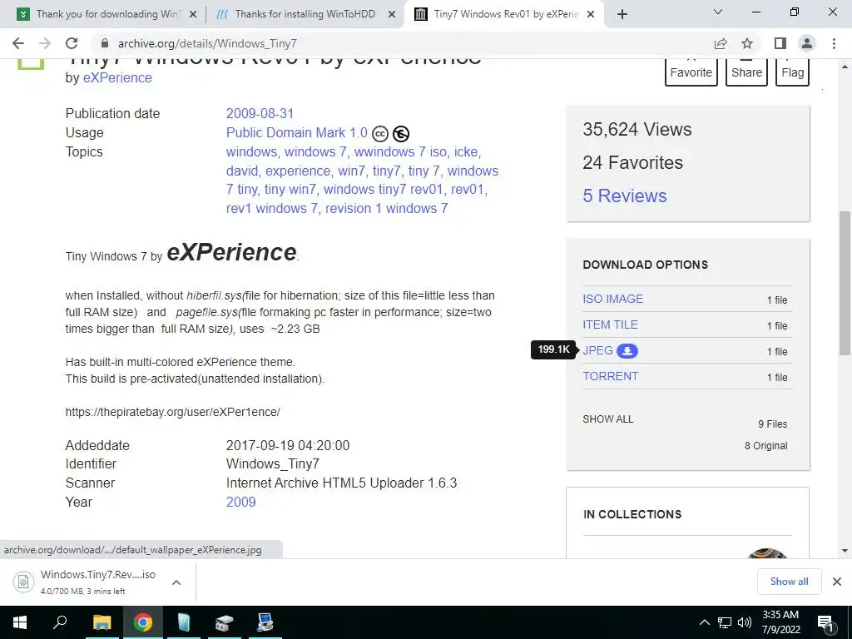This screenshot has height=639, width=852.
Task: Click the page scrollbar thumb
Action: click(845, 283)
